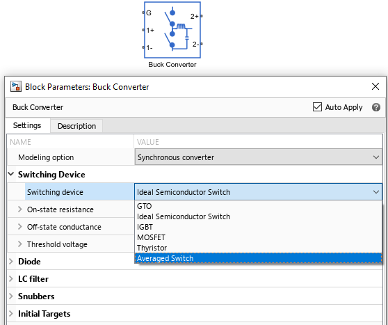Expand the Snubbers section
Viewport: 388px width, 325px height.
pyautogui.click(x=11, y=296)
